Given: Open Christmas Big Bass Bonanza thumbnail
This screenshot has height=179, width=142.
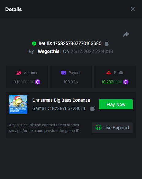Looking at the screenshot, I should coord(18,104).
